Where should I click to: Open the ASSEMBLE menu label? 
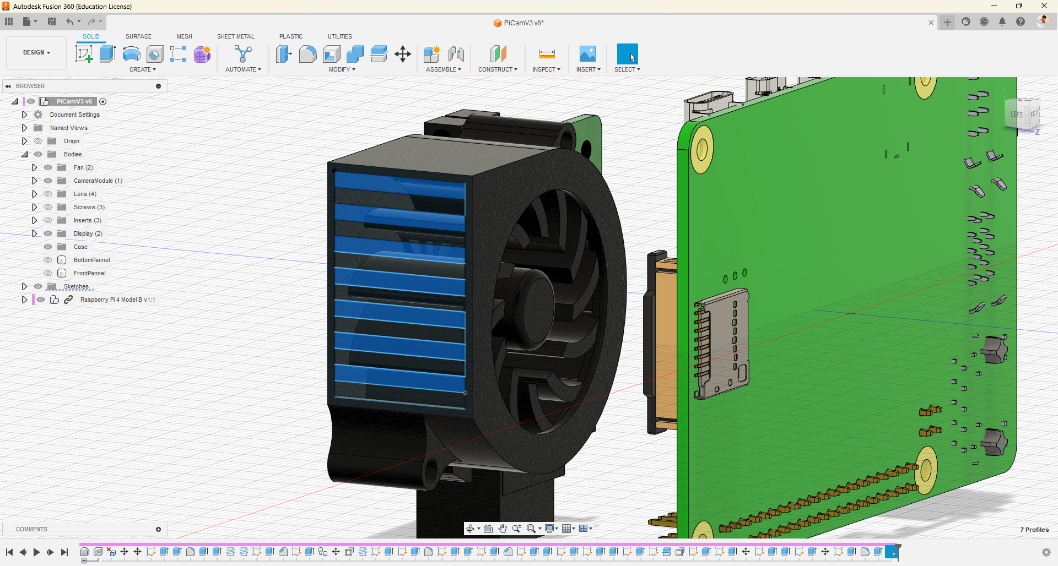[444, 69]
